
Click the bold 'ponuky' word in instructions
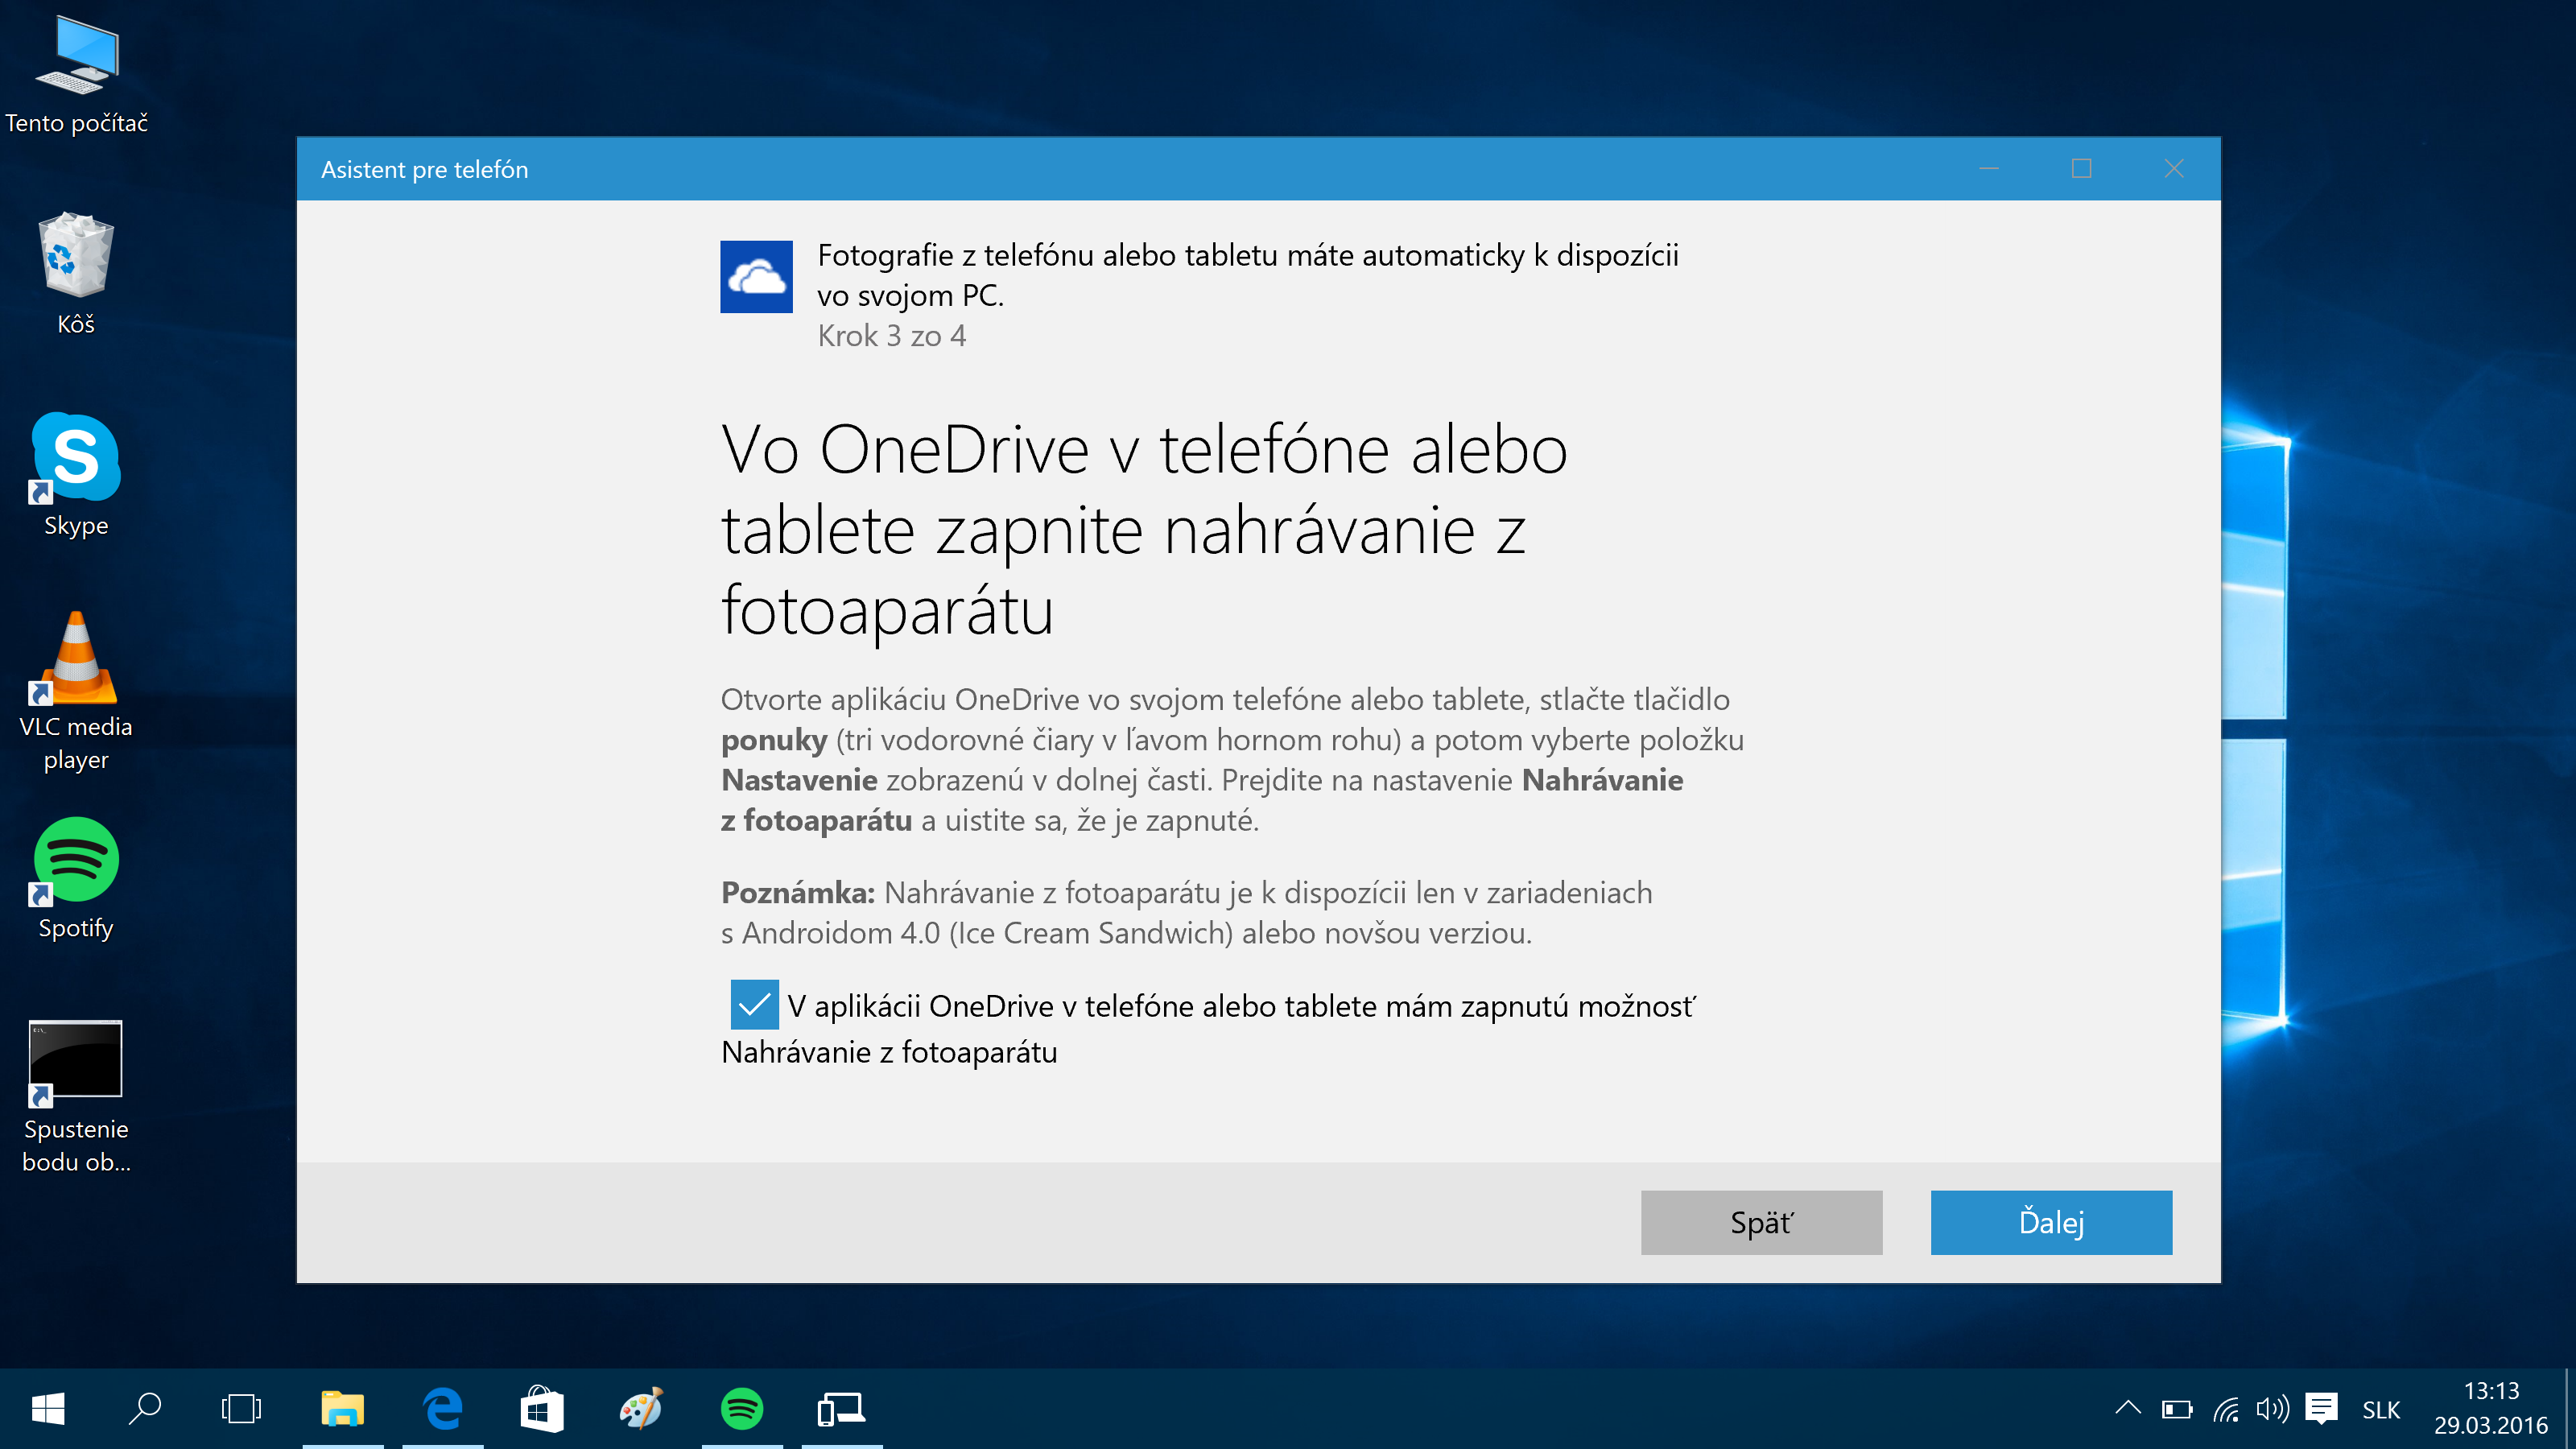[x=774, y=741]
